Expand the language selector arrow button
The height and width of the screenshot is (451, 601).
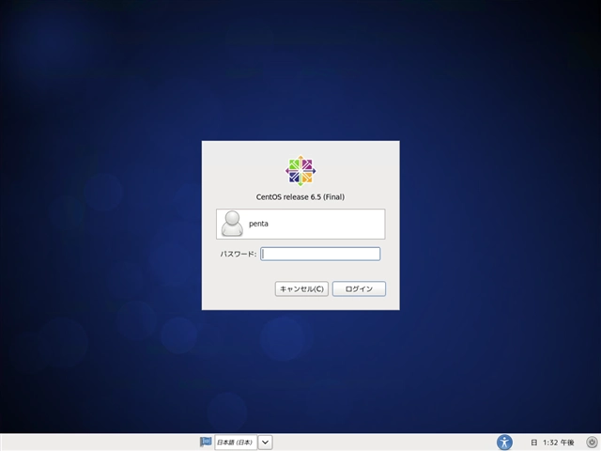tap(265, 443)
